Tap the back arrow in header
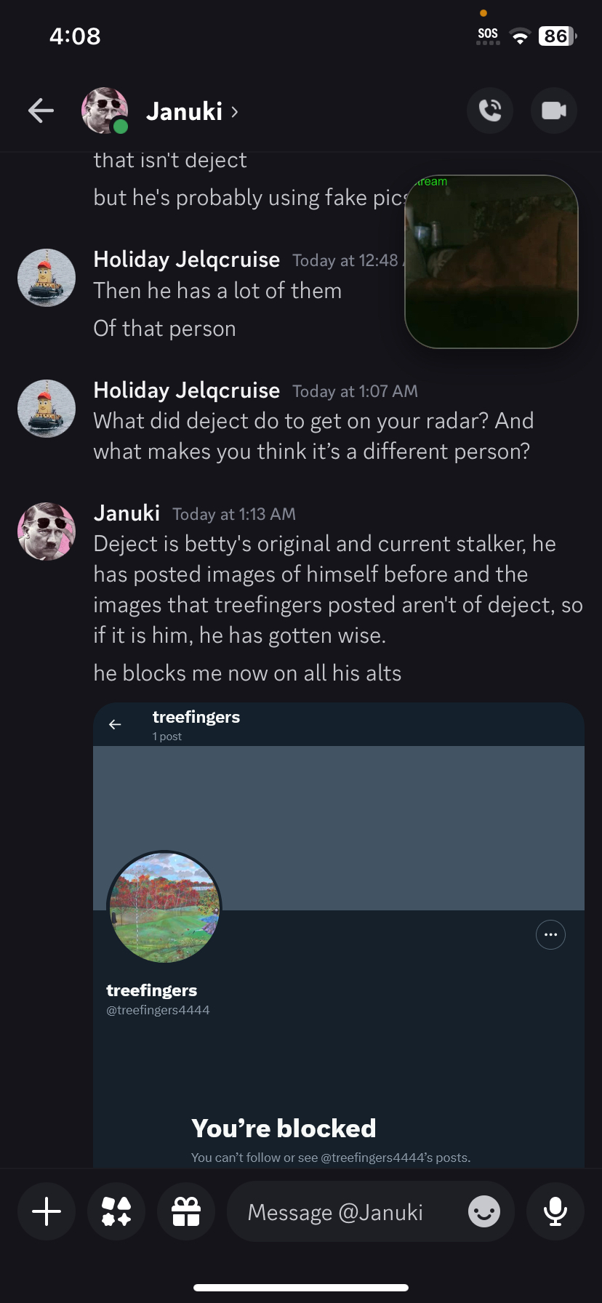 coord(41,111)
